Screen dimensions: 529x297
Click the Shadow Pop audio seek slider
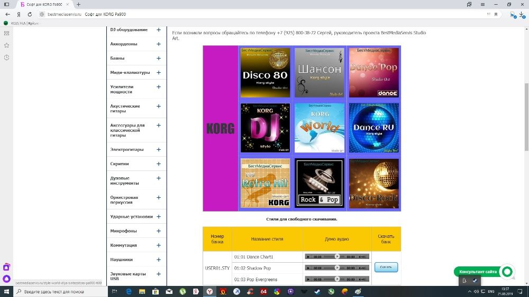click(x=334, y=268)
